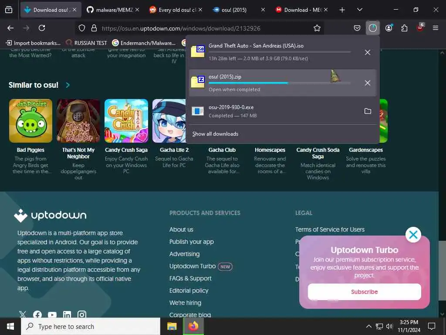Image resolution: width=446 pixels, height=335 pixels.
Task: List all tabs dropdown arrow
Action: click(359, 10)
